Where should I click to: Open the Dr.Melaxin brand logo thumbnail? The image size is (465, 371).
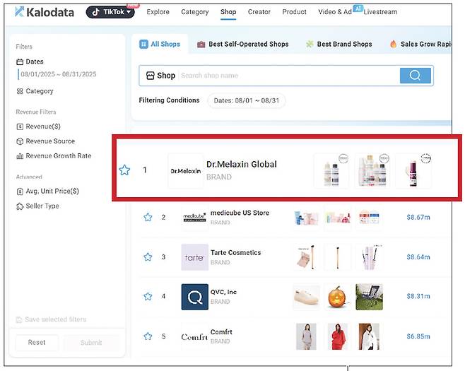[x=185, y=171]
